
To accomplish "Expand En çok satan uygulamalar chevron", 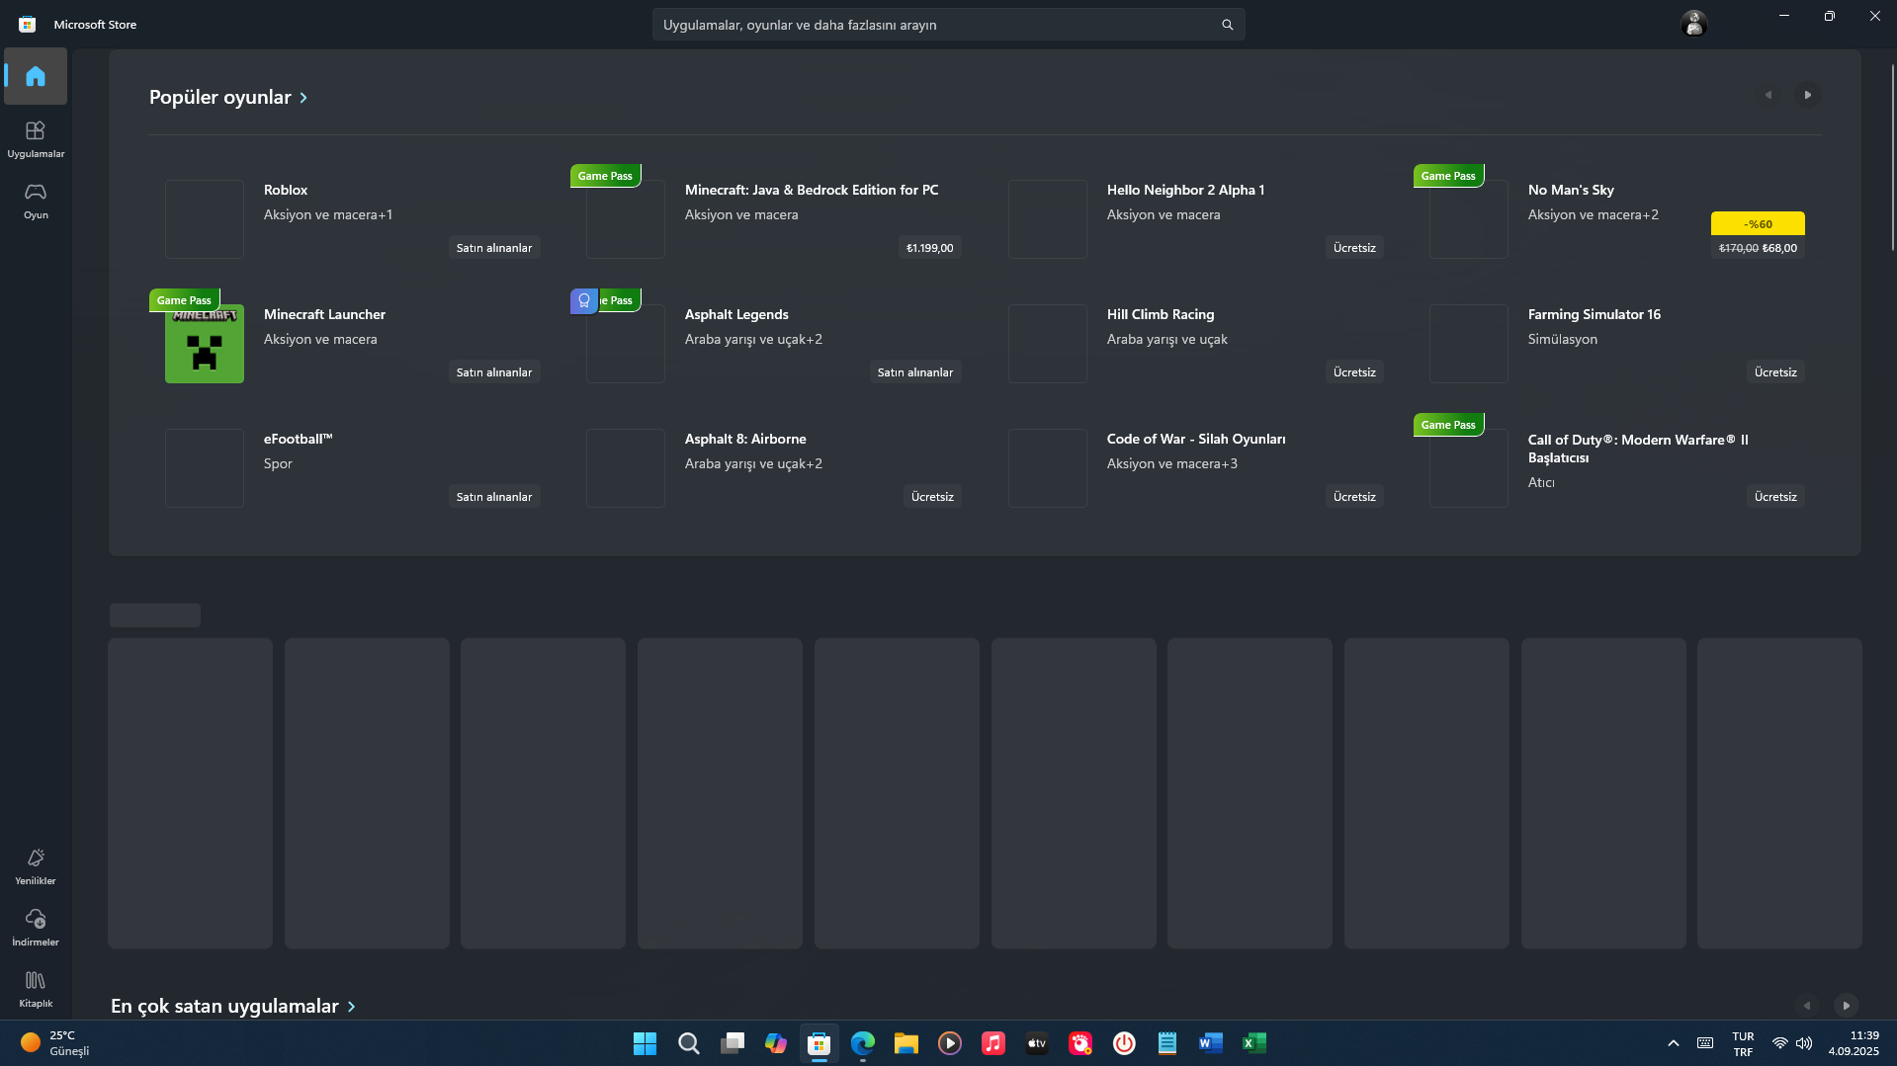I will click(x=351, y=1007).
